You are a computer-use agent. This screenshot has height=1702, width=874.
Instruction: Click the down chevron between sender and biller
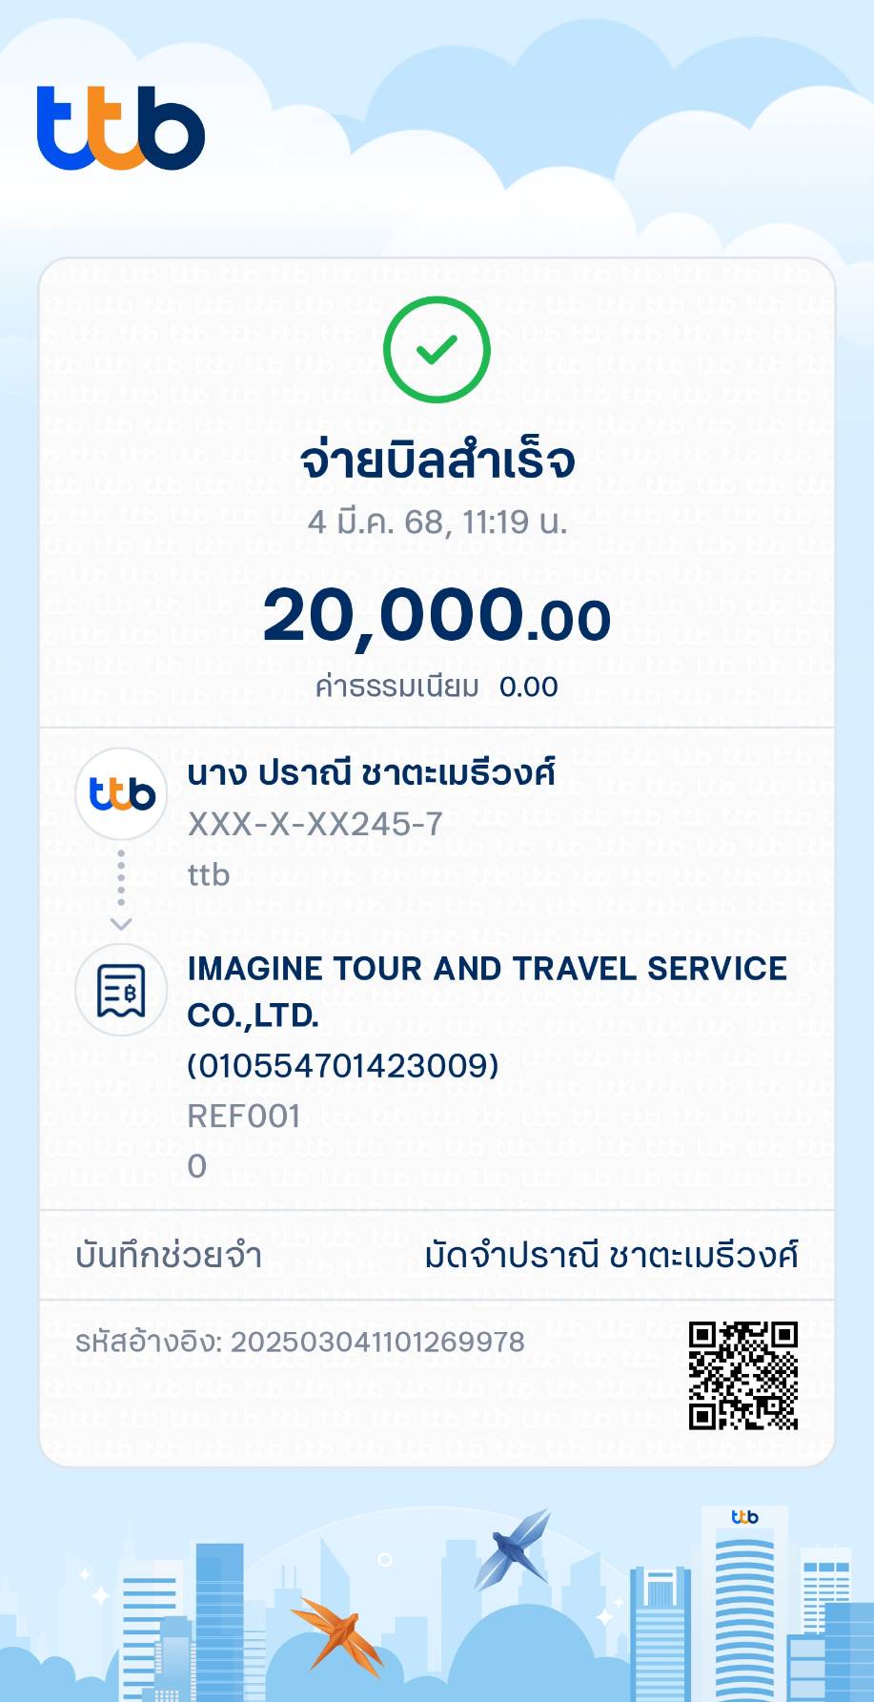tap(121, 923)
